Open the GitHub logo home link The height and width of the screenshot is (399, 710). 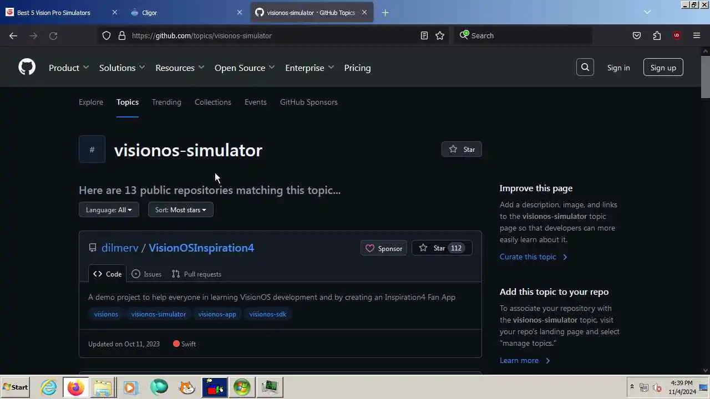coord(27,68)
